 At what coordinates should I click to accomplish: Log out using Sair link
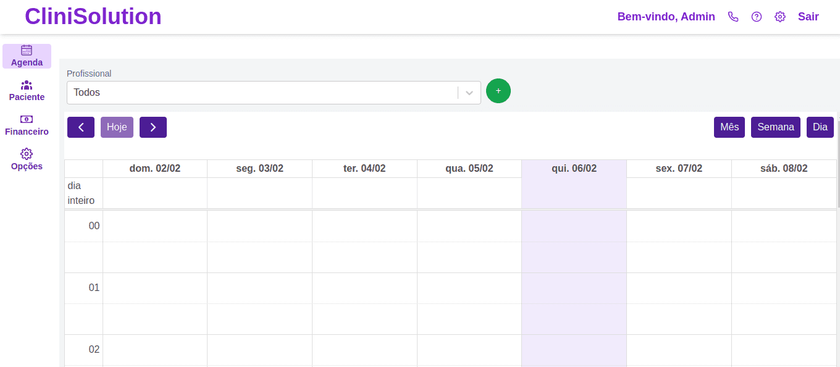tap(808, 17)
